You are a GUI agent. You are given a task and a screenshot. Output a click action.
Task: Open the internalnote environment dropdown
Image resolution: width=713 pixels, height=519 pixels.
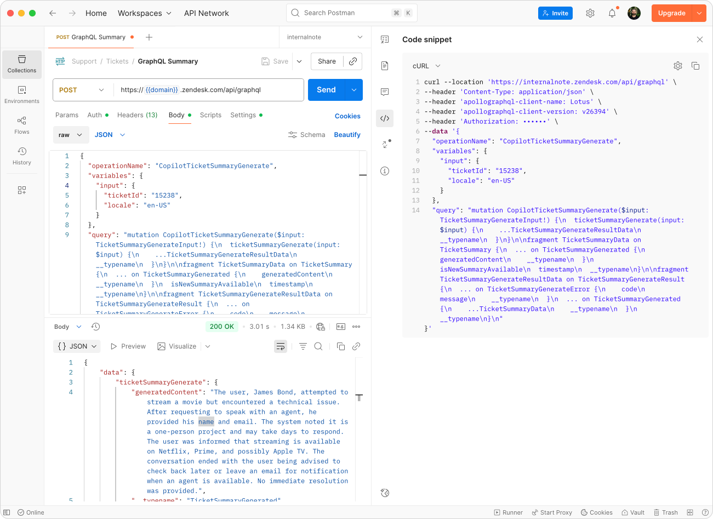(324, 37)
